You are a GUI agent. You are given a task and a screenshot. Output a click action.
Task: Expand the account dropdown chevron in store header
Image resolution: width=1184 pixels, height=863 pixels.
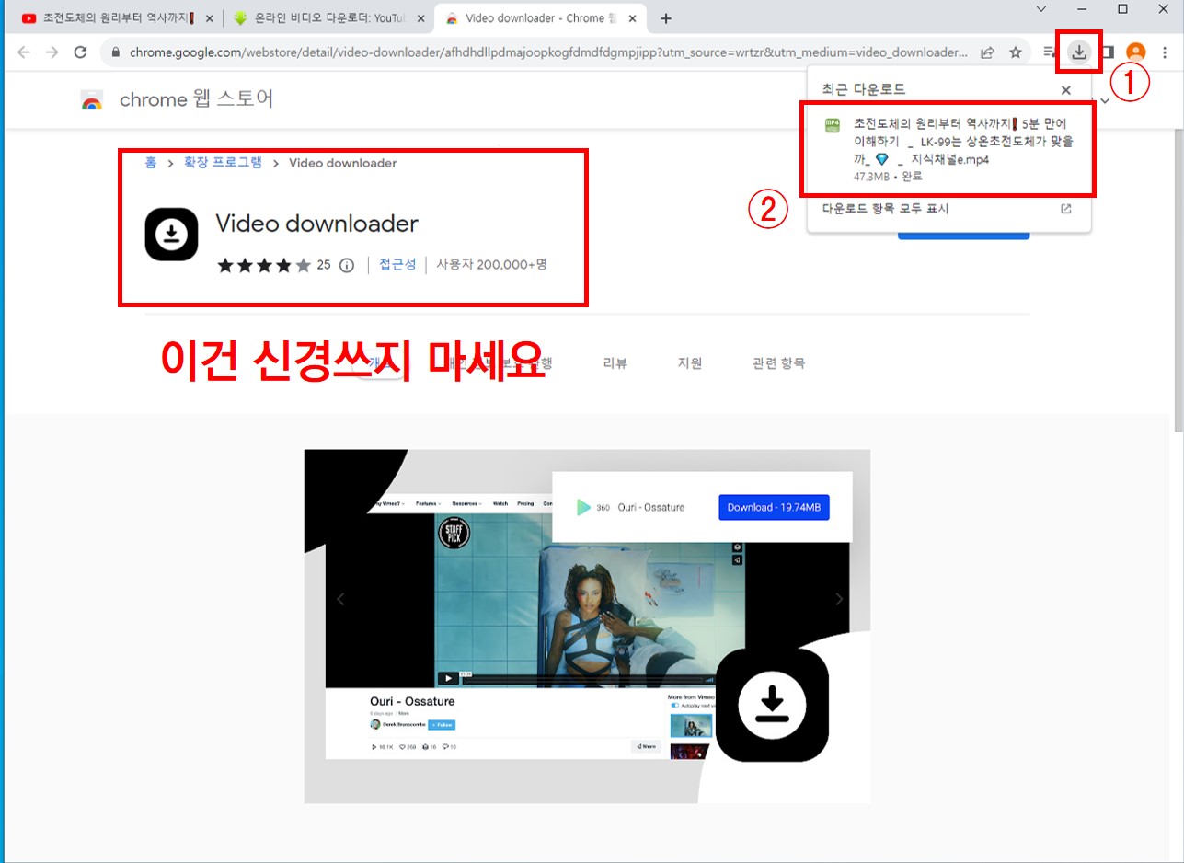1105,100
